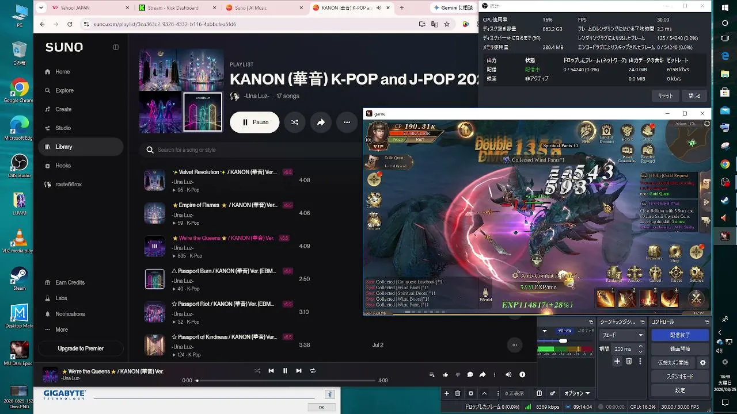737x414 pixels.
Task: Toggle Auto-Combat in the game
Action: tap(544, 276)
